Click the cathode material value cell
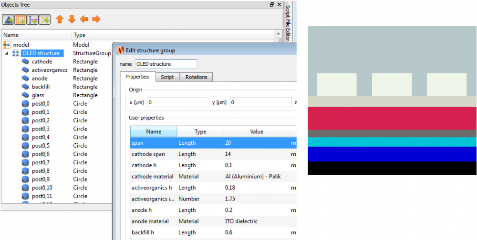477x240 pixels. (257, 177)
